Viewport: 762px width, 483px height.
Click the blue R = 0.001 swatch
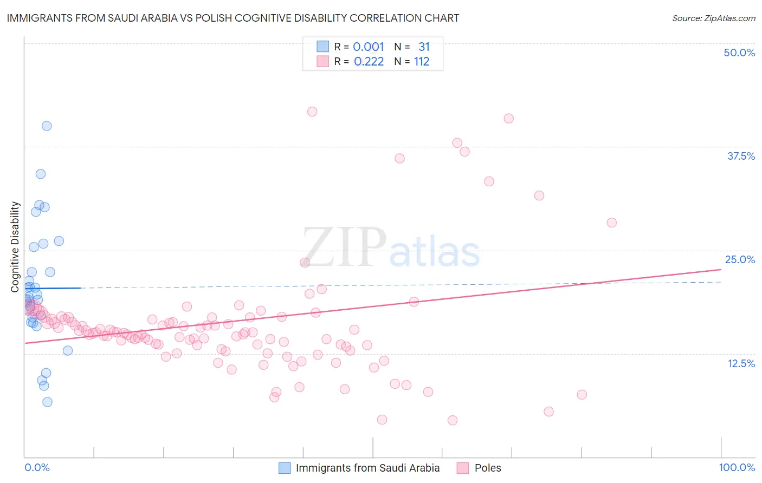coord(322,47)
